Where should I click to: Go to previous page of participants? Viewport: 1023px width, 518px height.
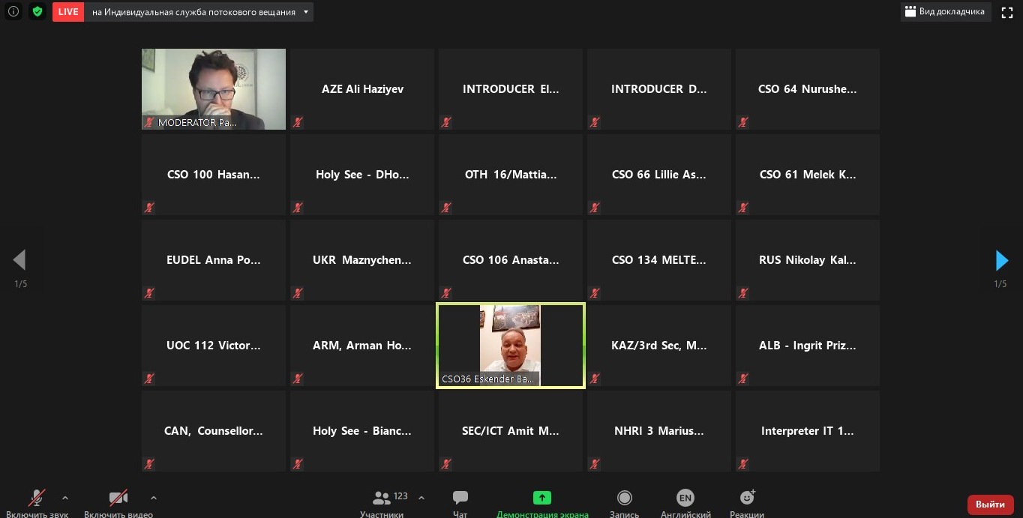[19, 260]
